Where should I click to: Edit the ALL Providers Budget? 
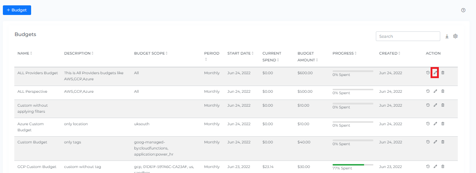(x=435, y=73)
